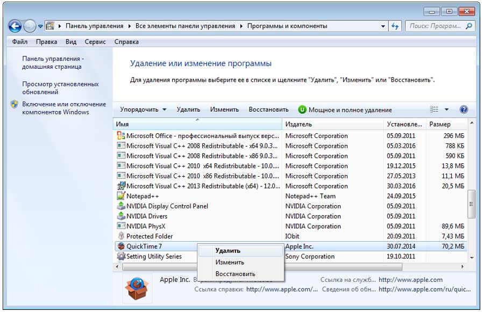Screen dimensions: 484x312
Task: Click Изменить in the toolbar
Action: point(224,110)
